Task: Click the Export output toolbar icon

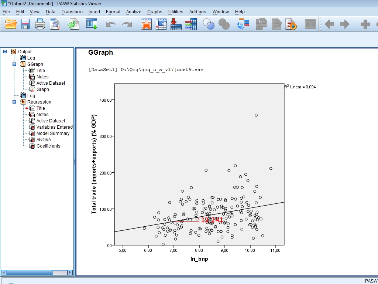Action: click(x=73, y=25)
